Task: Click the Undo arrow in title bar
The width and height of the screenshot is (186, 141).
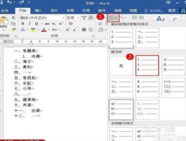Action: [9, 2]
